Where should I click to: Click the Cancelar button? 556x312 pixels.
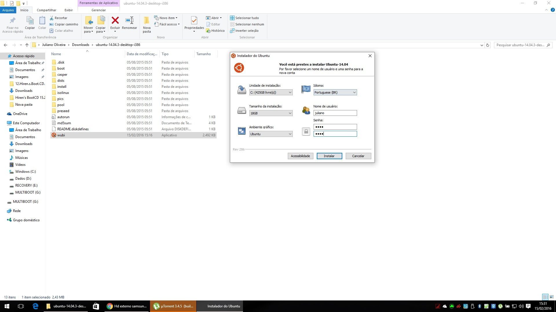pos(358,156)
